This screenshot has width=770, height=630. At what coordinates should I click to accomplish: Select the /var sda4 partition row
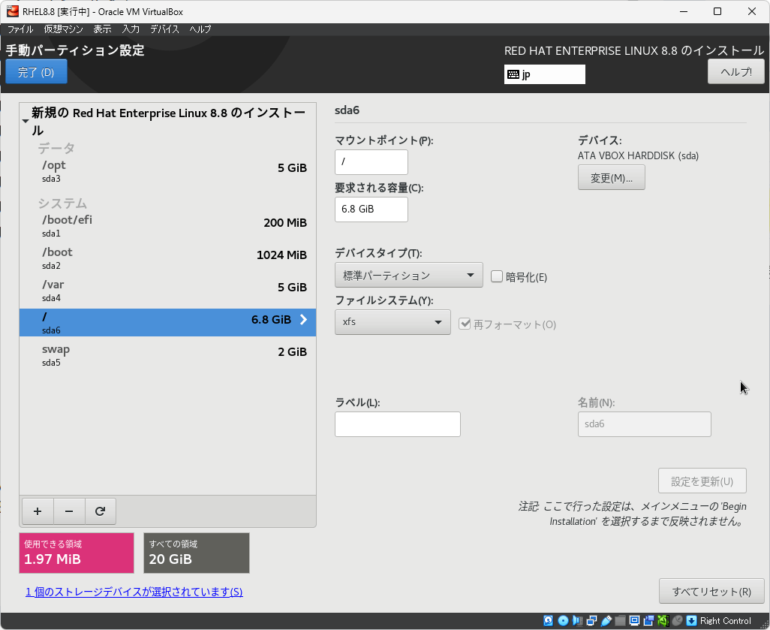click(x=167, y=291)
